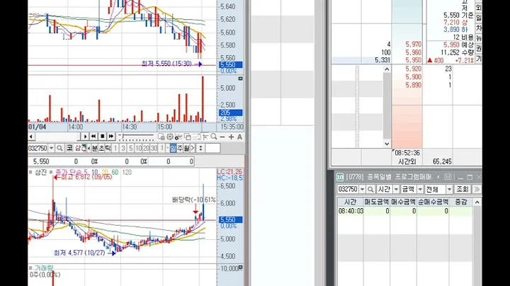Click the stock search magnifier in chart toolbar

pyautogui.click(x=59, y=148)
